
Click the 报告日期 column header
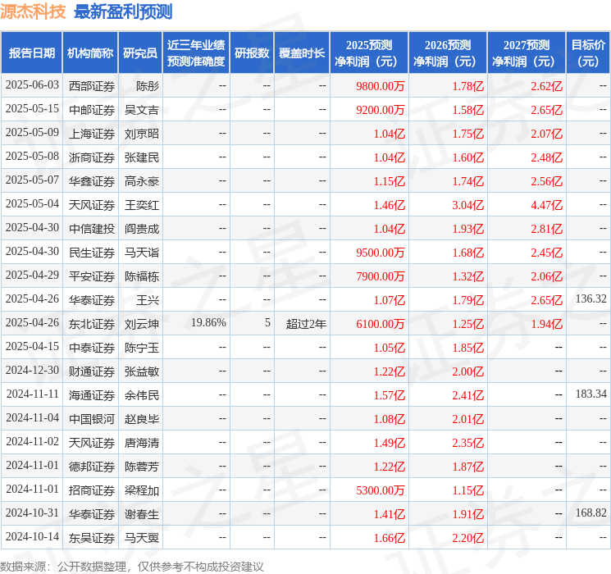coord(31,53)
